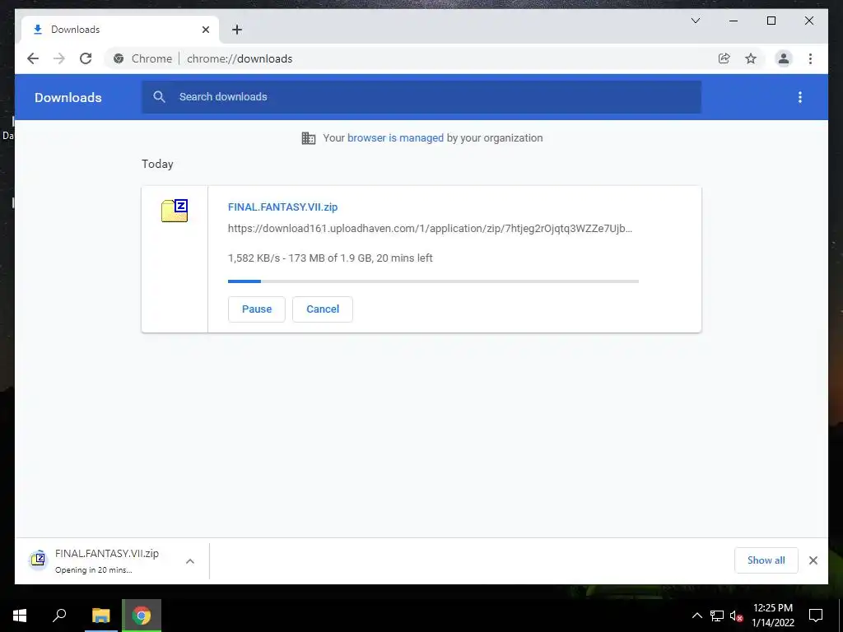Image resolution: width=843 pixels, height=632 pixels.
Task: Open the Windows Start menu
Action: click(20, 616)
